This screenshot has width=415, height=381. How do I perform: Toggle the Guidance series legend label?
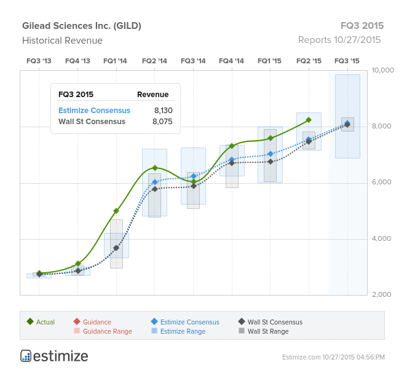point(97,322)
